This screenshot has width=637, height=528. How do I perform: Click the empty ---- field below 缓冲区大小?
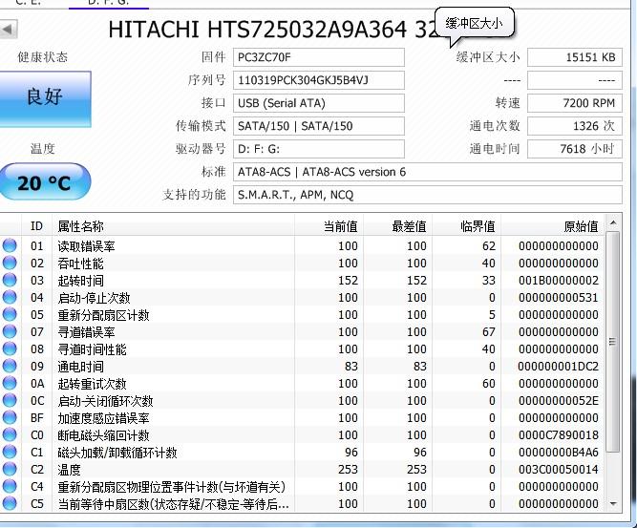coord(574,80)
